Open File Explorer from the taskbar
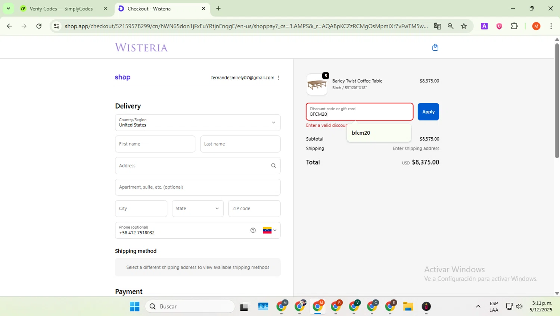The width and height of the screenshot is (560, 316). [408, 307]
